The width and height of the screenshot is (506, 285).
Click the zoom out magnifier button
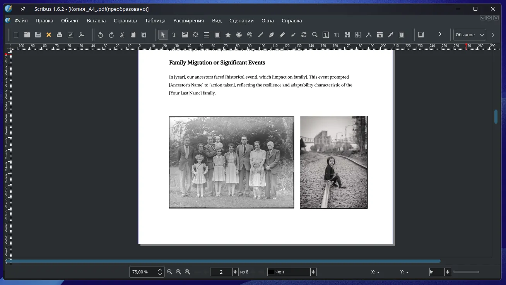pos(169,272)
